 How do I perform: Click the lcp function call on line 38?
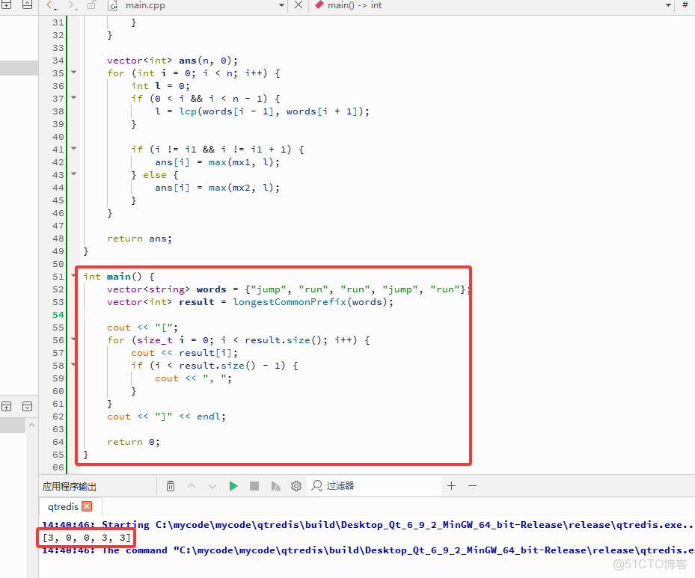188,111
